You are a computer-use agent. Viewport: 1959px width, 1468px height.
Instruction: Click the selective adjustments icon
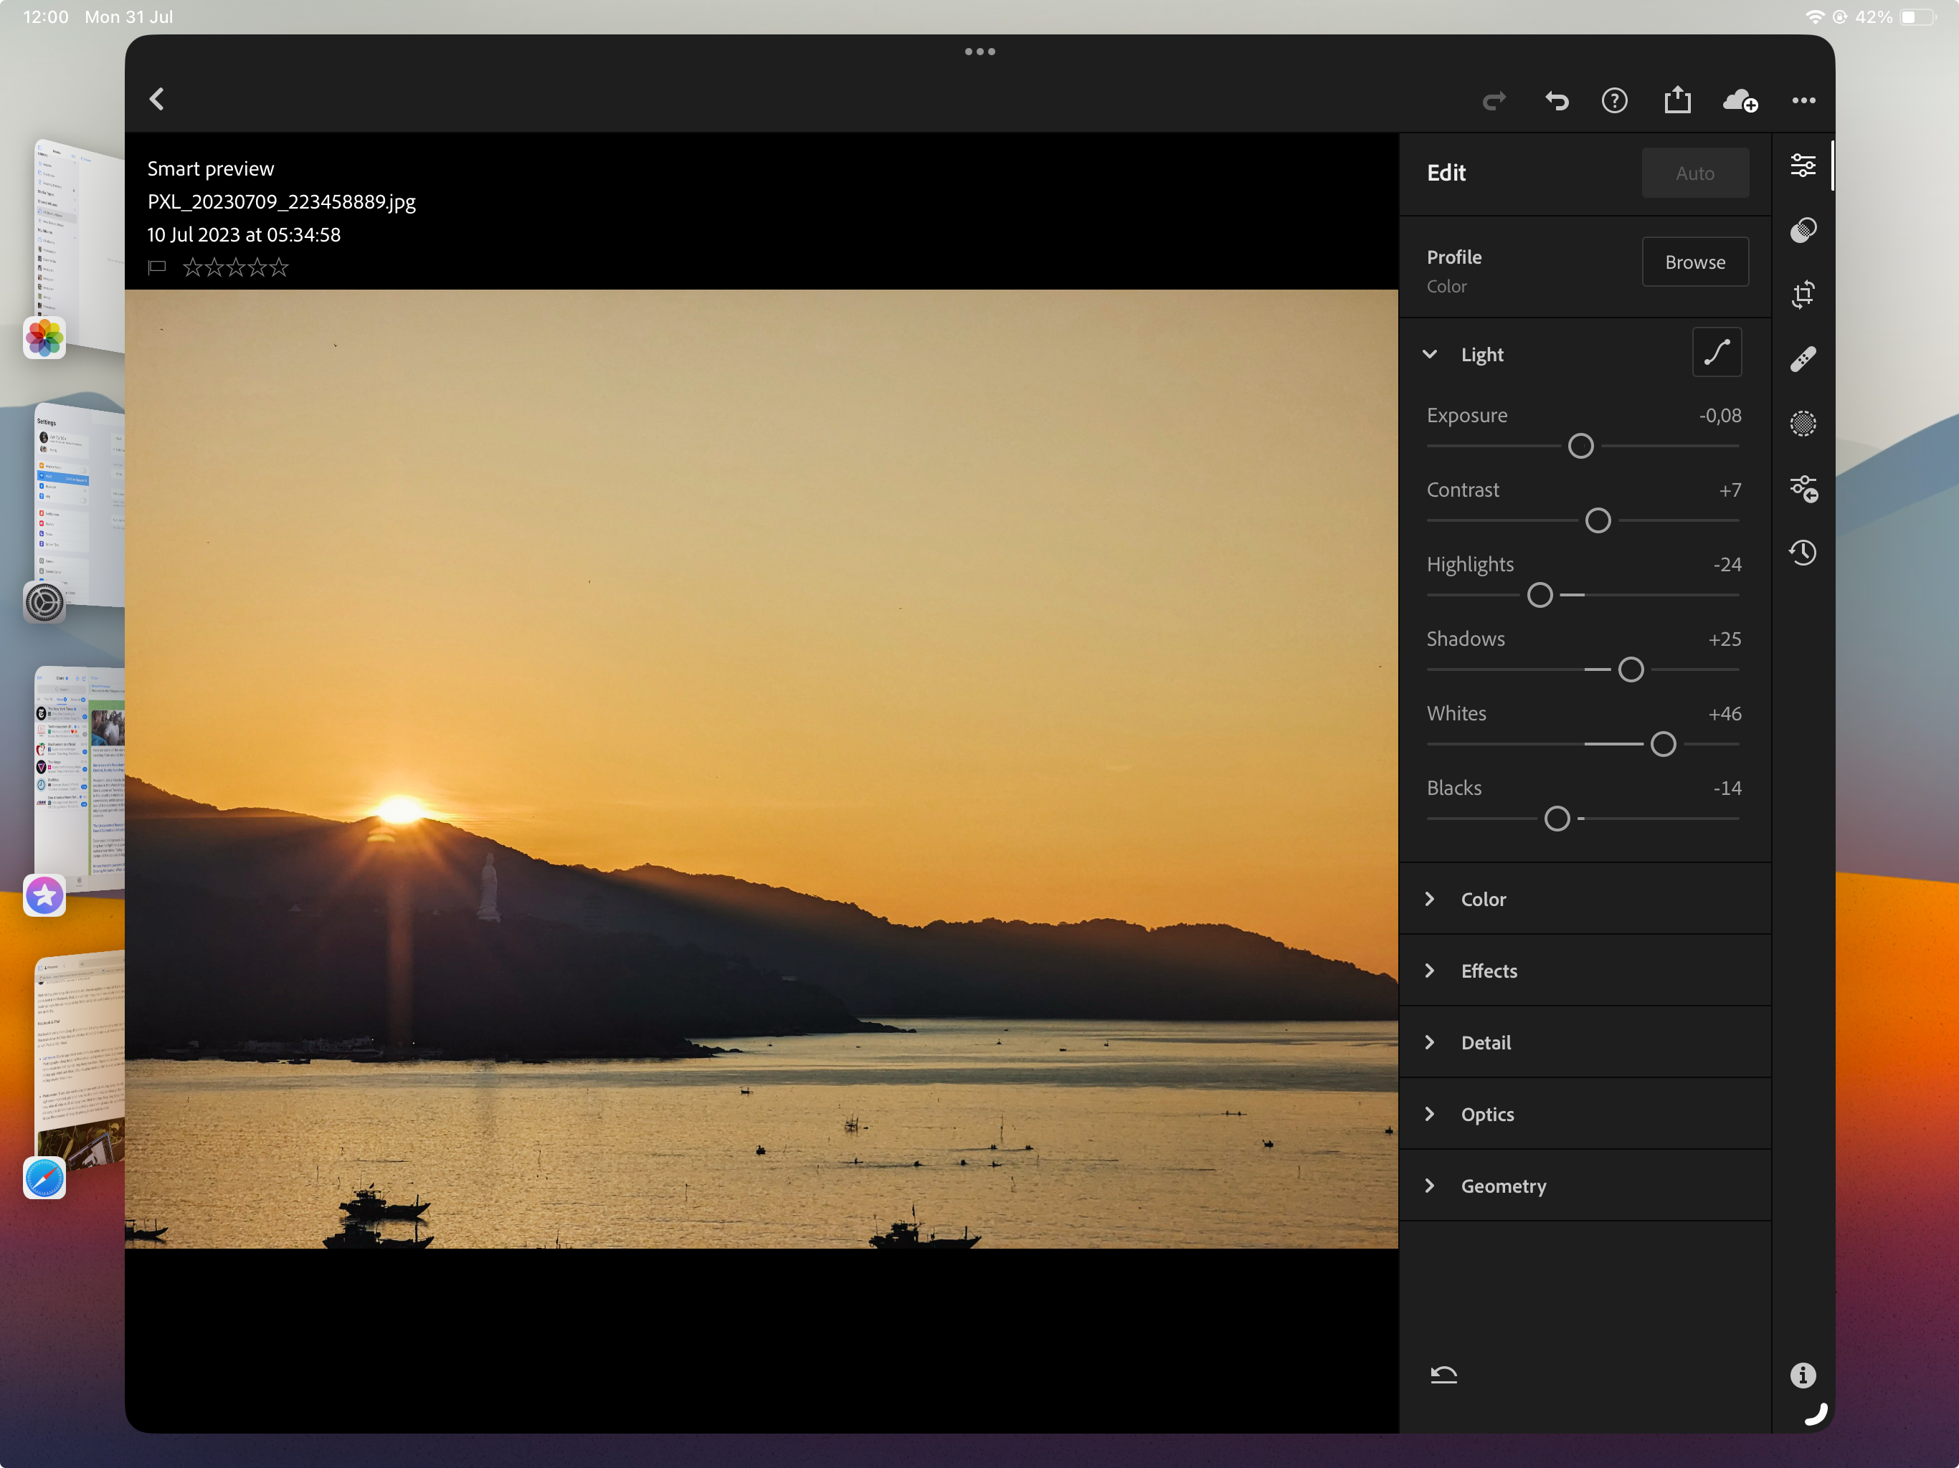1802,424
